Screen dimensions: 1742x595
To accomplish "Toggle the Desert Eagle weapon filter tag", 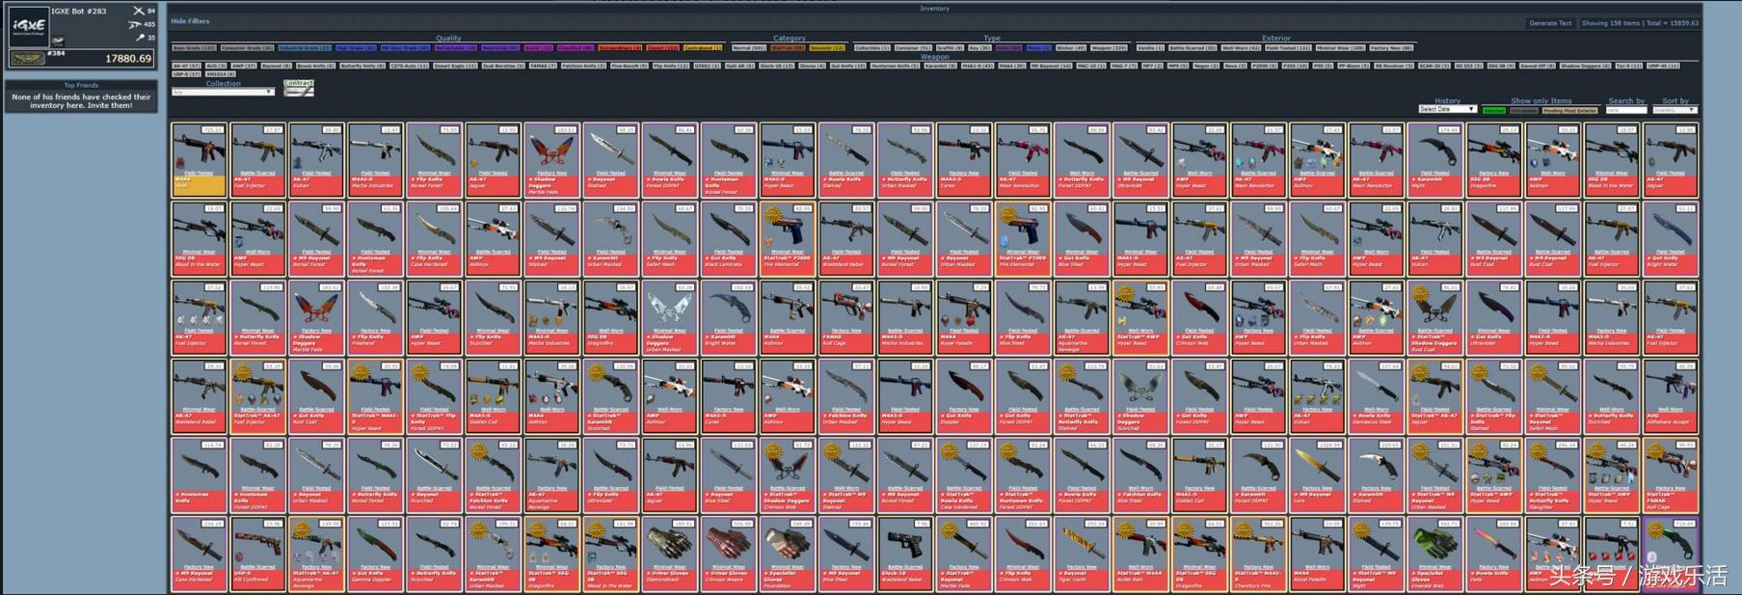I will (455, 66).
